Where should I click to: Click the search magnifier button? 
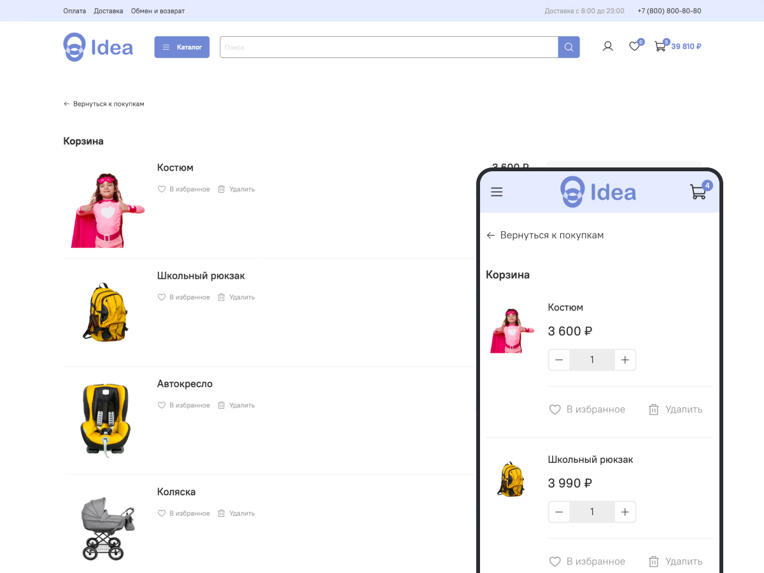[x=569, y=47]
